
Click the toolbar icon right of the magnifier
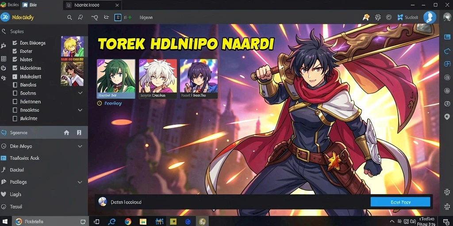coord(81,18)
